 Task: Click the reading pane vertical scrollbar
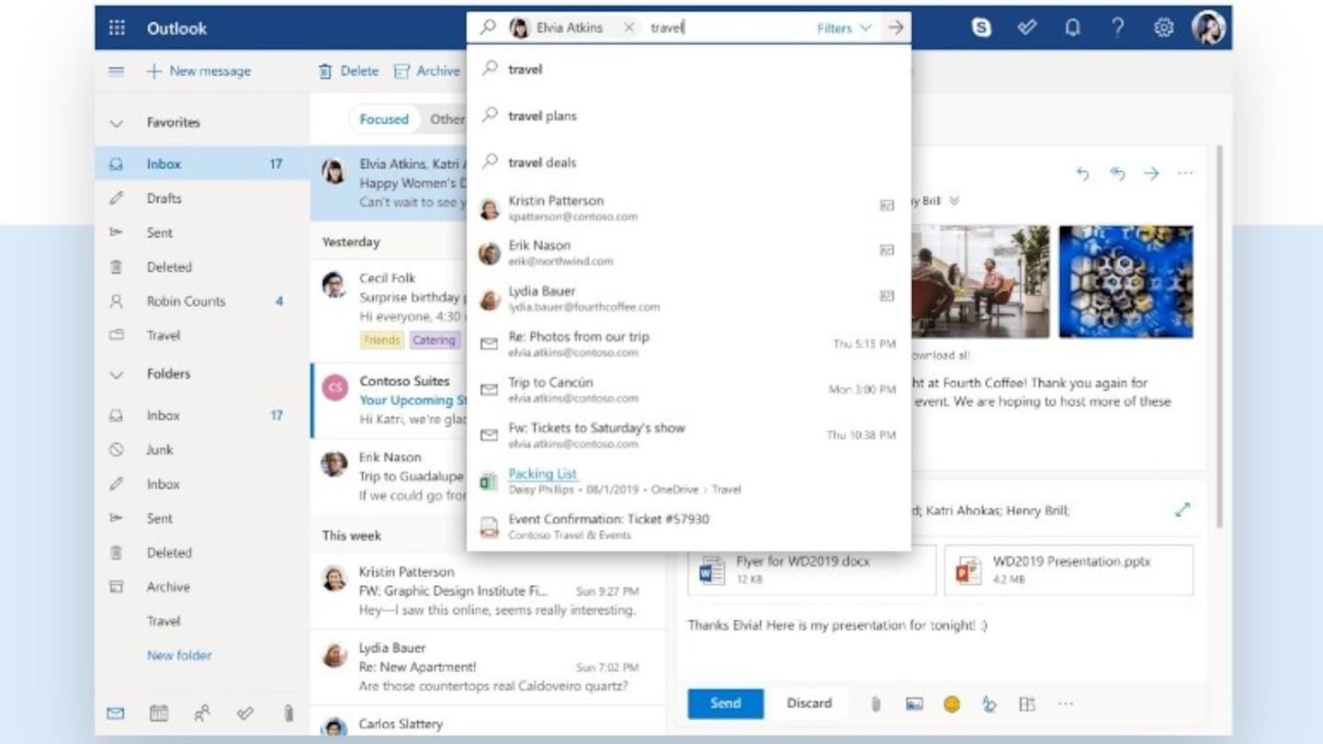point(1219,336)
